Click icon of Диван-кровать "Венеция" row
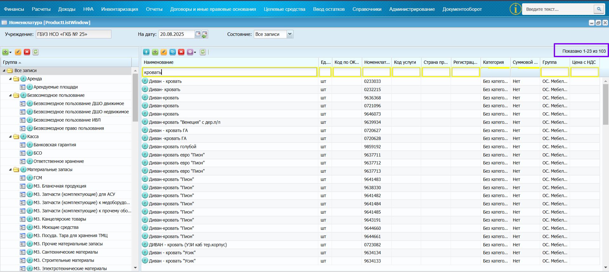This screenshot has width=609, height=272. pyautogui.click(x=145, y=122)
